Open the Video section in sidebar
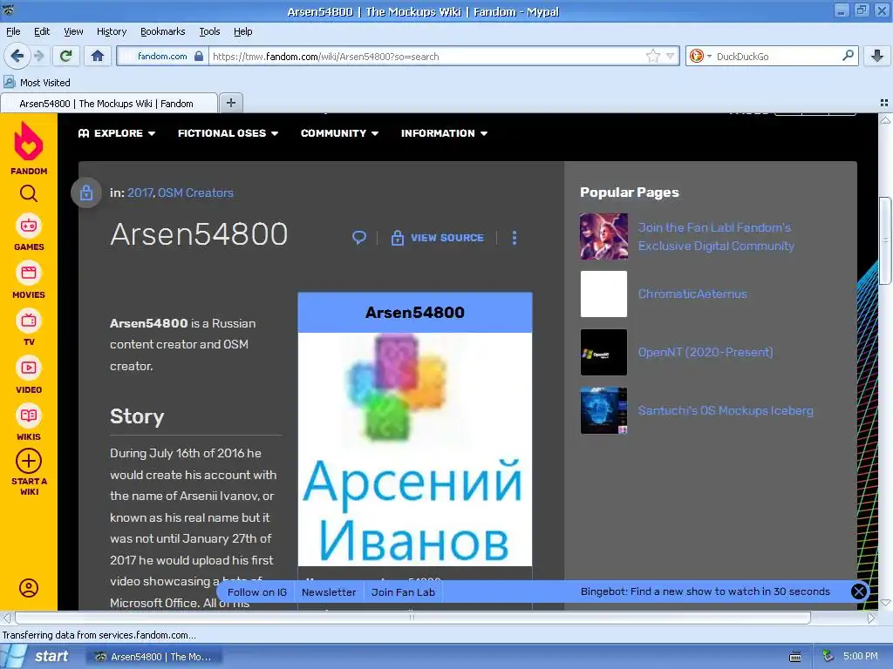This screenshot has width=893, height=669. pos(29,375)
